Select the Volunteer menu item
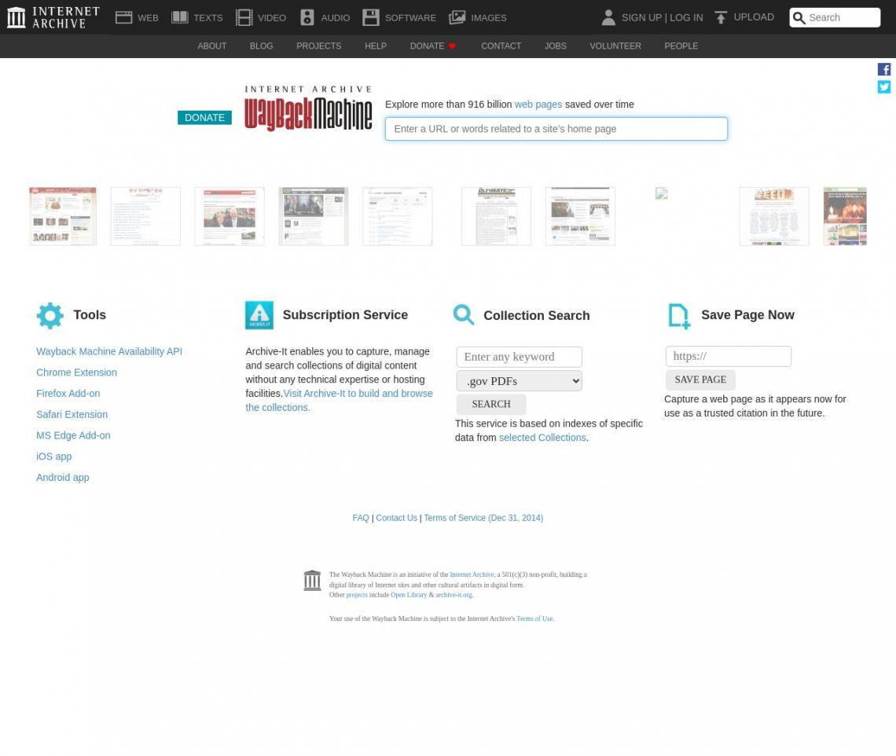This screenshot has height=756, width=896. tap(615, 46)
